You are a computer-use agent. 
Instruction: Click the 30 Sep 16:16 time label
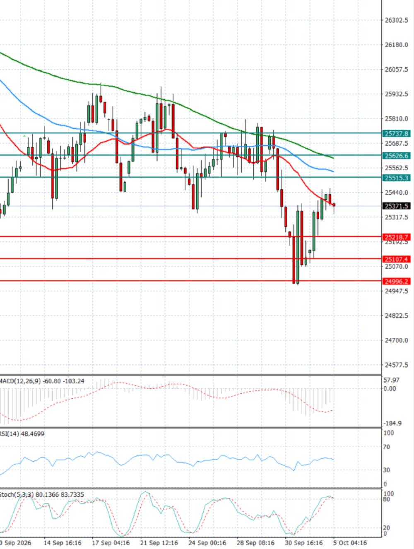[304, 543]
